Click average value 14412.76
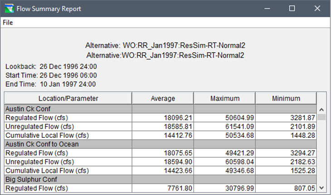This screenshot has width=332, height=195. [x=178, y=135]
